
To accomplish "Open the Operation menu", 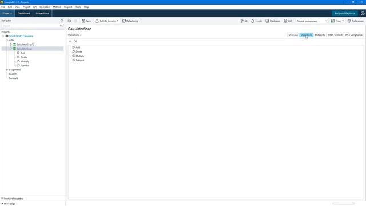I will click(45, 7).
